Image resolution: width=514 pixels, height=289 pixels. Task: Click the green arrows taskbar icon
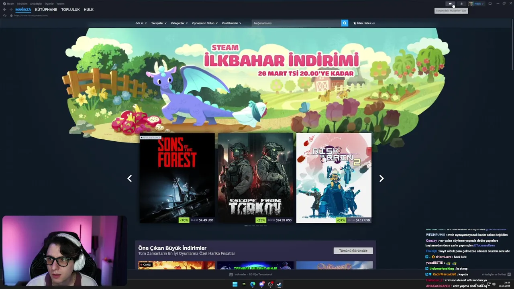pyautogui.click(x=244, y=285)
